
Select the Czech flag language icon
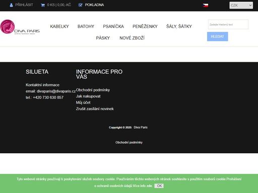pyautogui.click(x=205, y=6)
